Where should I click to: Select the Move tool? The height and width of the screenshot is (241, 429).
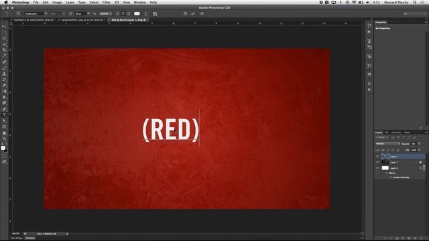point(4,27)
